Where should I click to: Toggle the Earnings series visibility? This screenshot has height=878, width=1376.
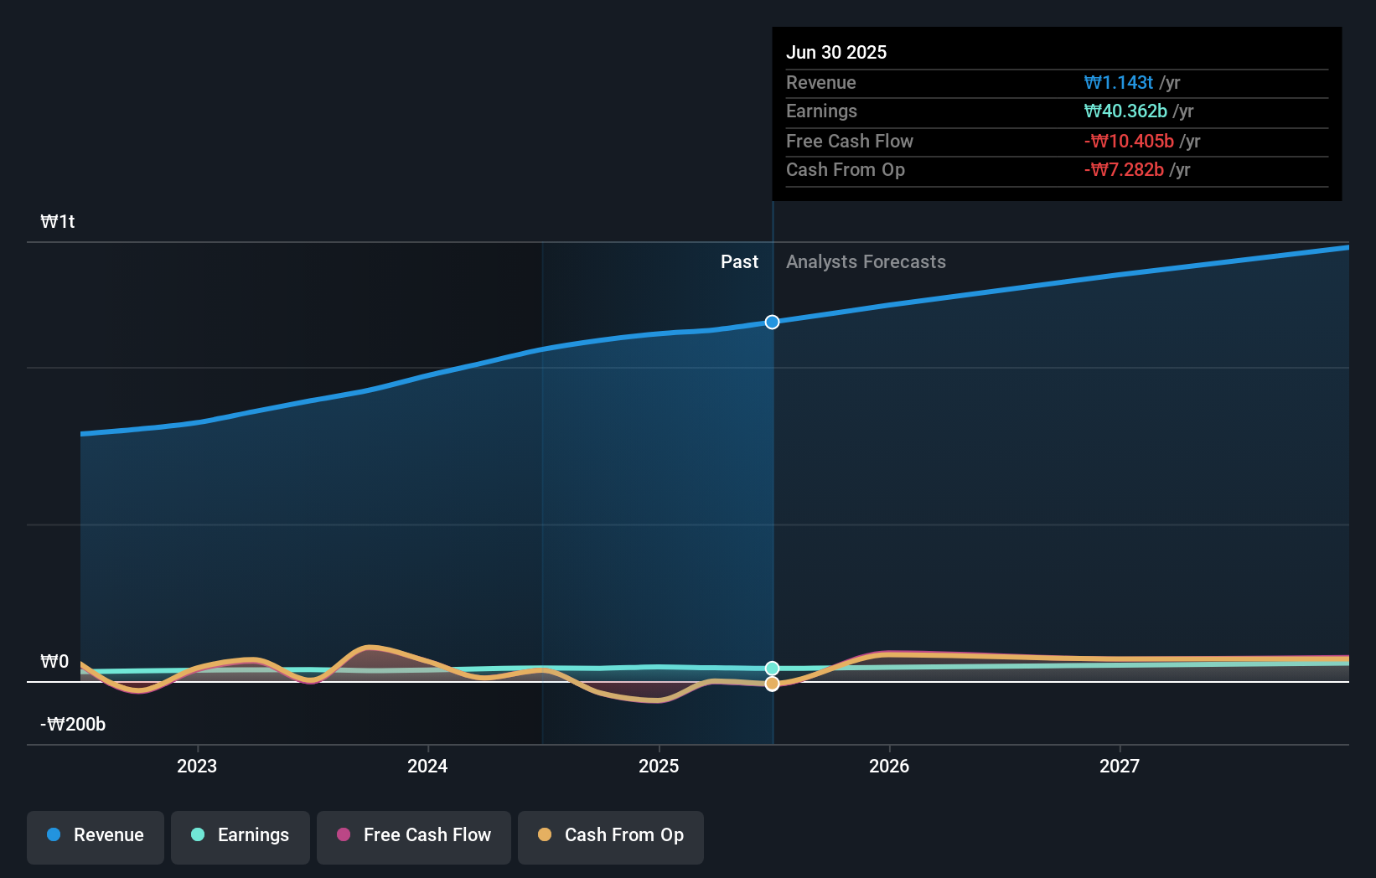pyautogui.click(x=241, y=835)
